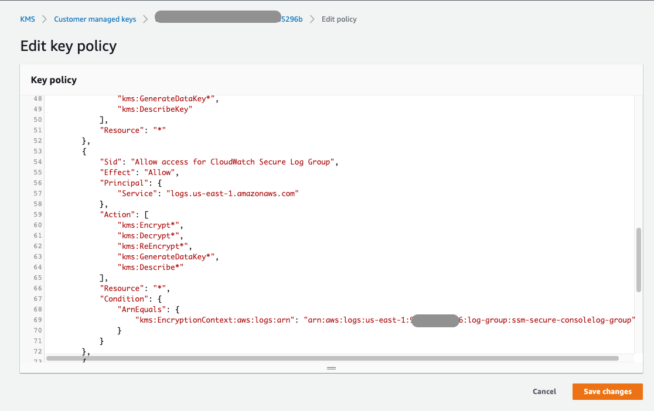Click the KMS breadcrumb link

[28, 19]
